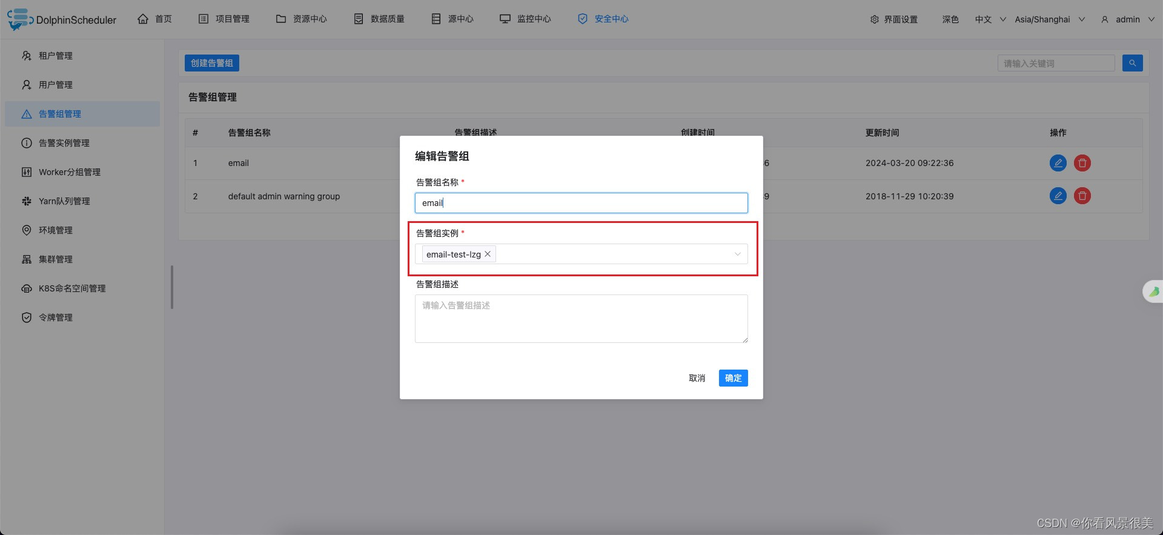The height and width of the screenshot is (535, 1163).
Task: Click the user icon beside admin
Action: (x=1105, y=19)
